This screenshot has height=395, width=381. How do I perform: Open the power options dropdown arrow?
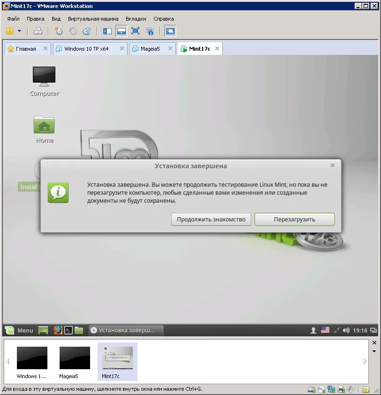(x=19, y=31)
